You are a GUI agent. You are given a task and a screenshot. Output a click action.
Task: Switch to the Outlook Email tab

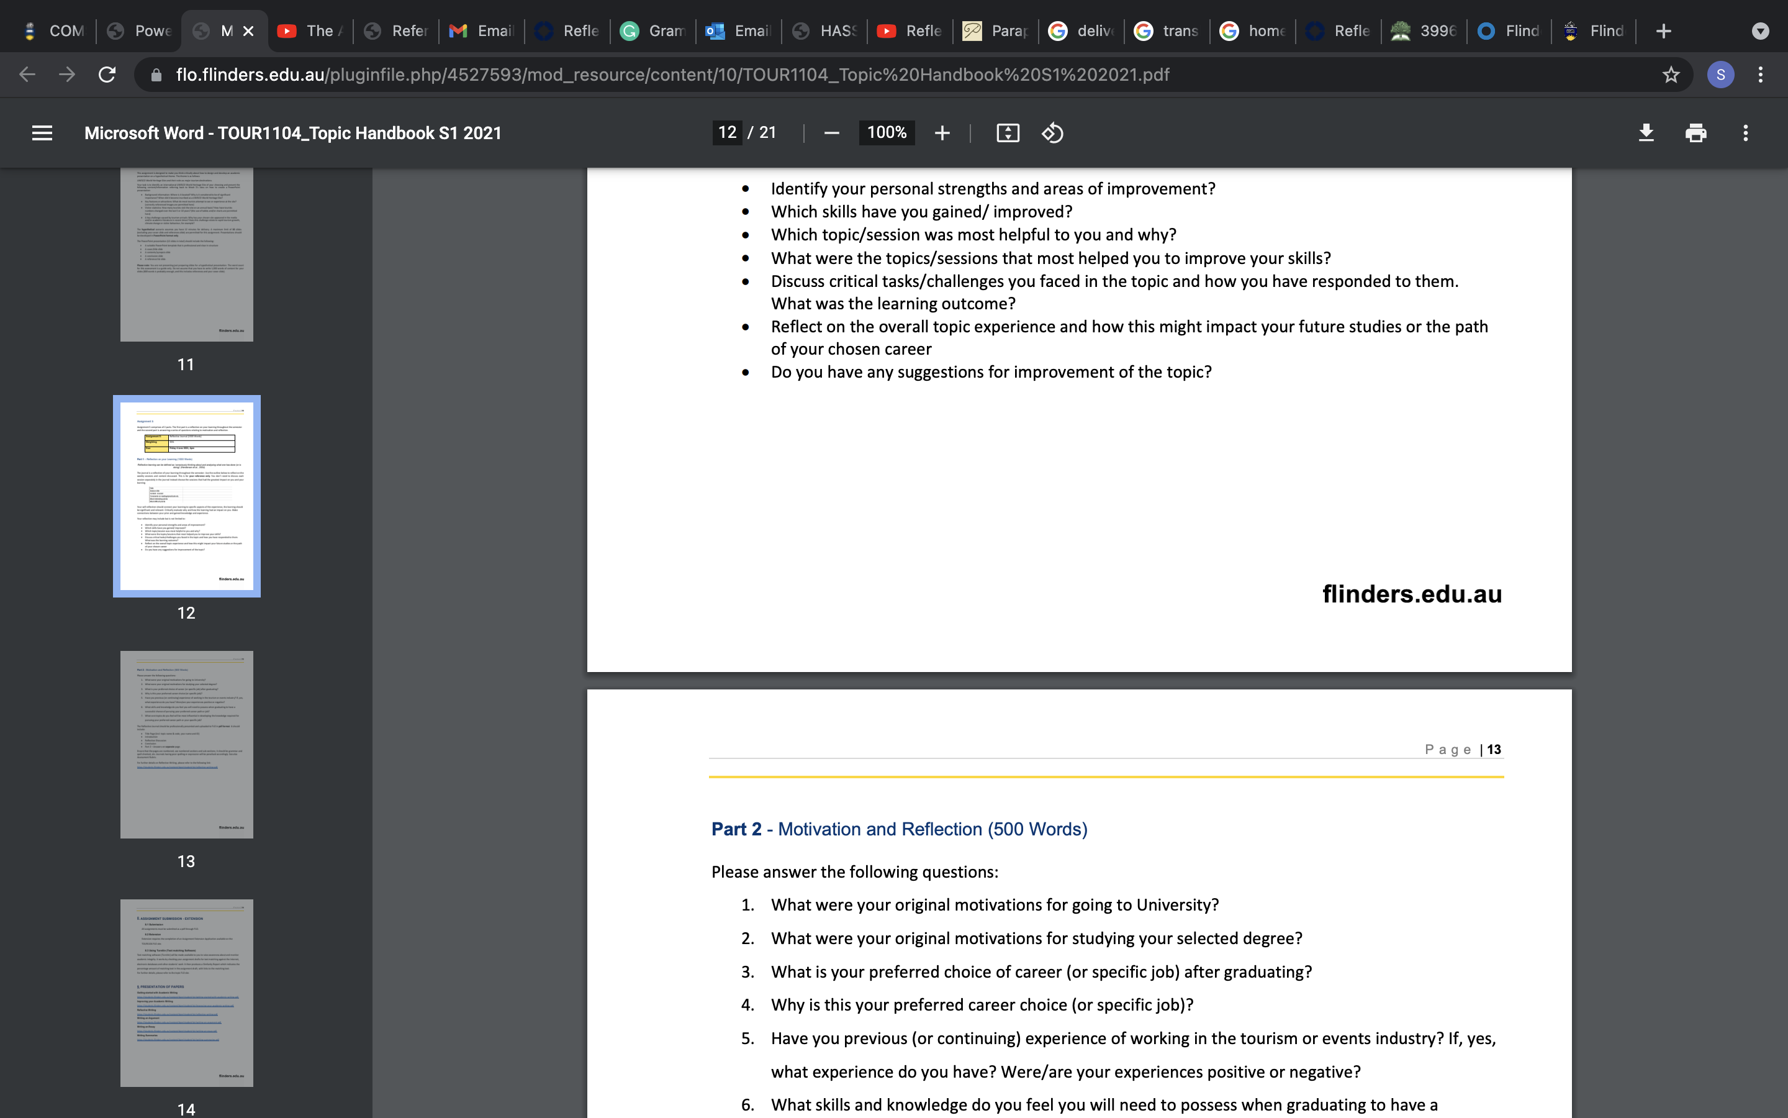pyautogui.click(x=739, y=31)
